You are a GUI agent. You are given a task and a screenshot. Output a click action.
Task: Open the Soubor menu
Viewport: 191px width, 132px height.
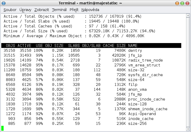(x=10, y=10)
